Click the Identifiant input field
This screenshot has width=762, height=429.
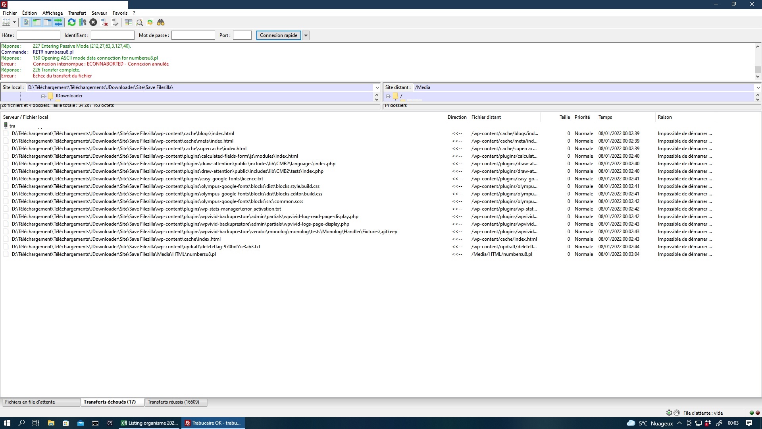click(x=113, y=35)
